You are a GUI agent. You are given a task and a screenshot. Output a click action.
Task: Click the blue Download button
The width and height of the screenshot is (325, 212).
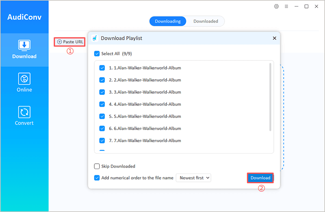click(260, 178)
